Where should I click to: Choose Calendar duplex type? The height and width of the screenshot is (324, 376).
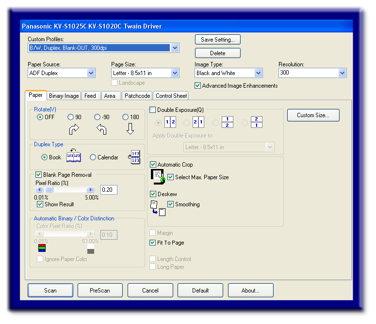point(93,157)
